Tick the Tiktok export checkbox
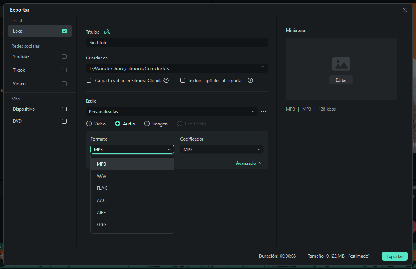This screenshot has width=416, height=269. [x=64, y=70]
